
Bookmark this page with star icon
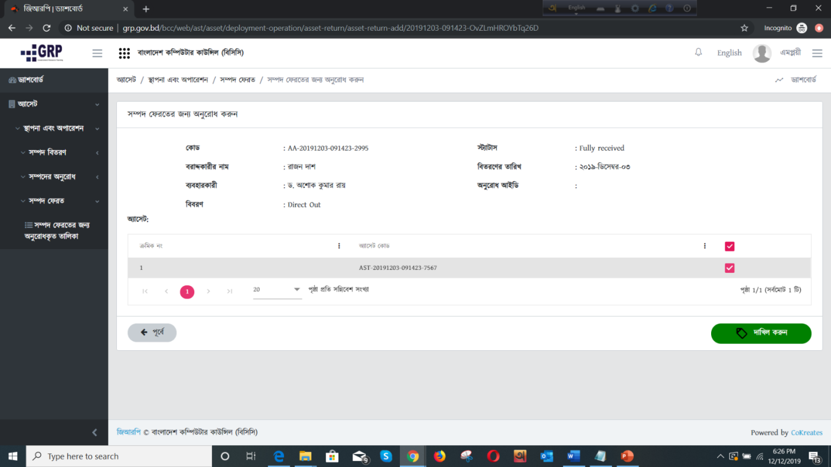tap(744, 28)
